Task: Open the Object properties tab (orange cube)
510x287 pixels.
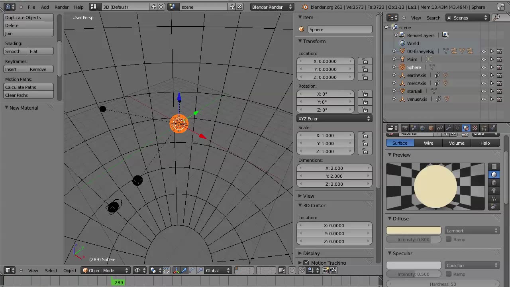Action: pyautogui.click(x=431, y=128)
